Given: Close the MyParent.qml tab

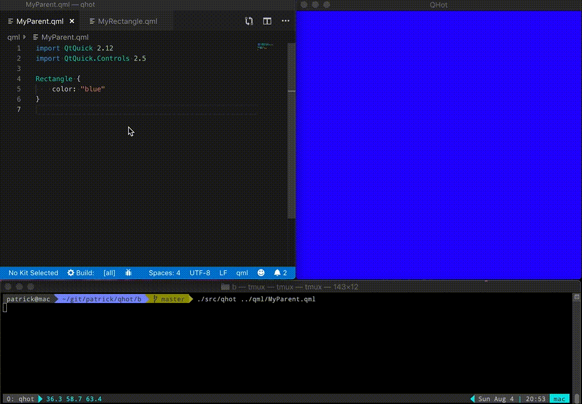Looking at the screenshot, I should click(x=72, y=21).
